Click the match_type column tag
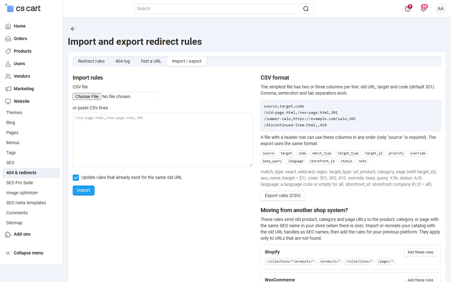The height and width of the screenshot is (282, 451). (x=322, y=154)
